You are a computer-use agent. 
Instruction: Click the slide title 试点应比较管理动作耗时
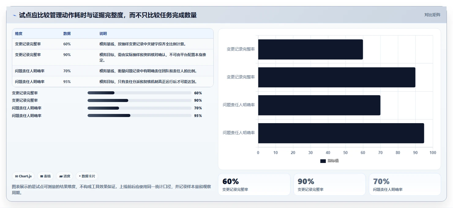(108, 15)
